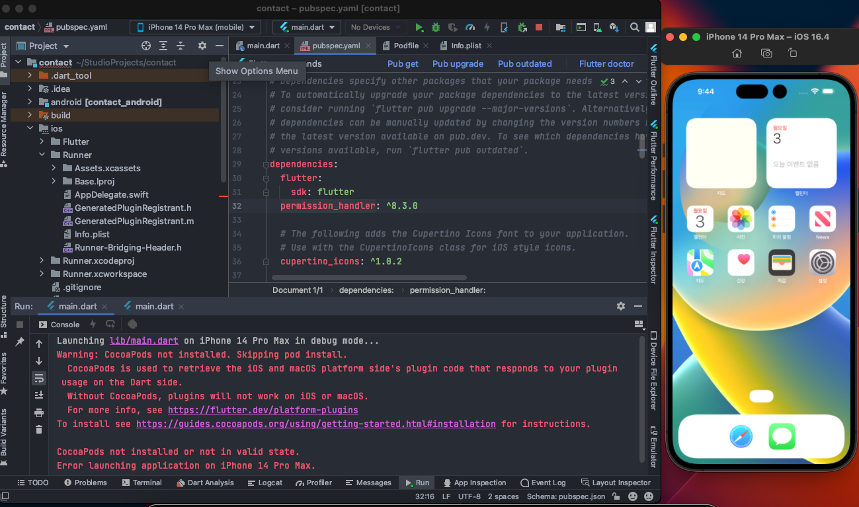The height and width of the screenshot is (507, 859).
Task: Collapse the Runner folder node
Action: click(x=42, y=155)
